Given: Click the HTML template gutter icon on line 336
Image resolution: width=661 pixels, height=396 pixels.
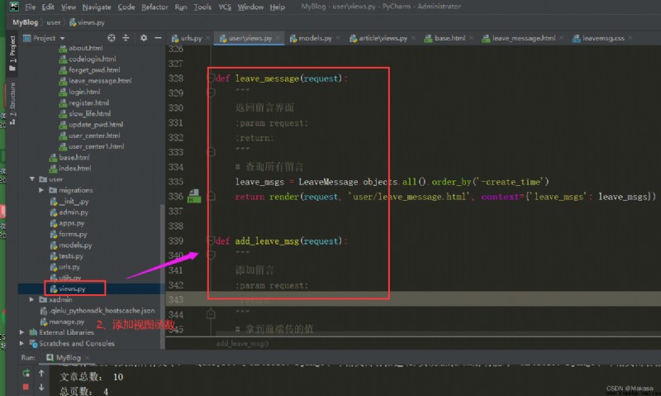Looking at the screenshot, I should point(194,196).
